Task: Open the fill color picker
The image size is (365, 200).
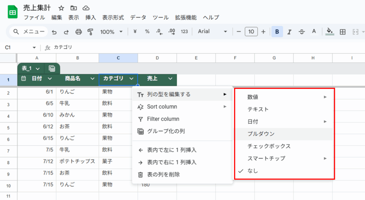Action: click(330, 32)
